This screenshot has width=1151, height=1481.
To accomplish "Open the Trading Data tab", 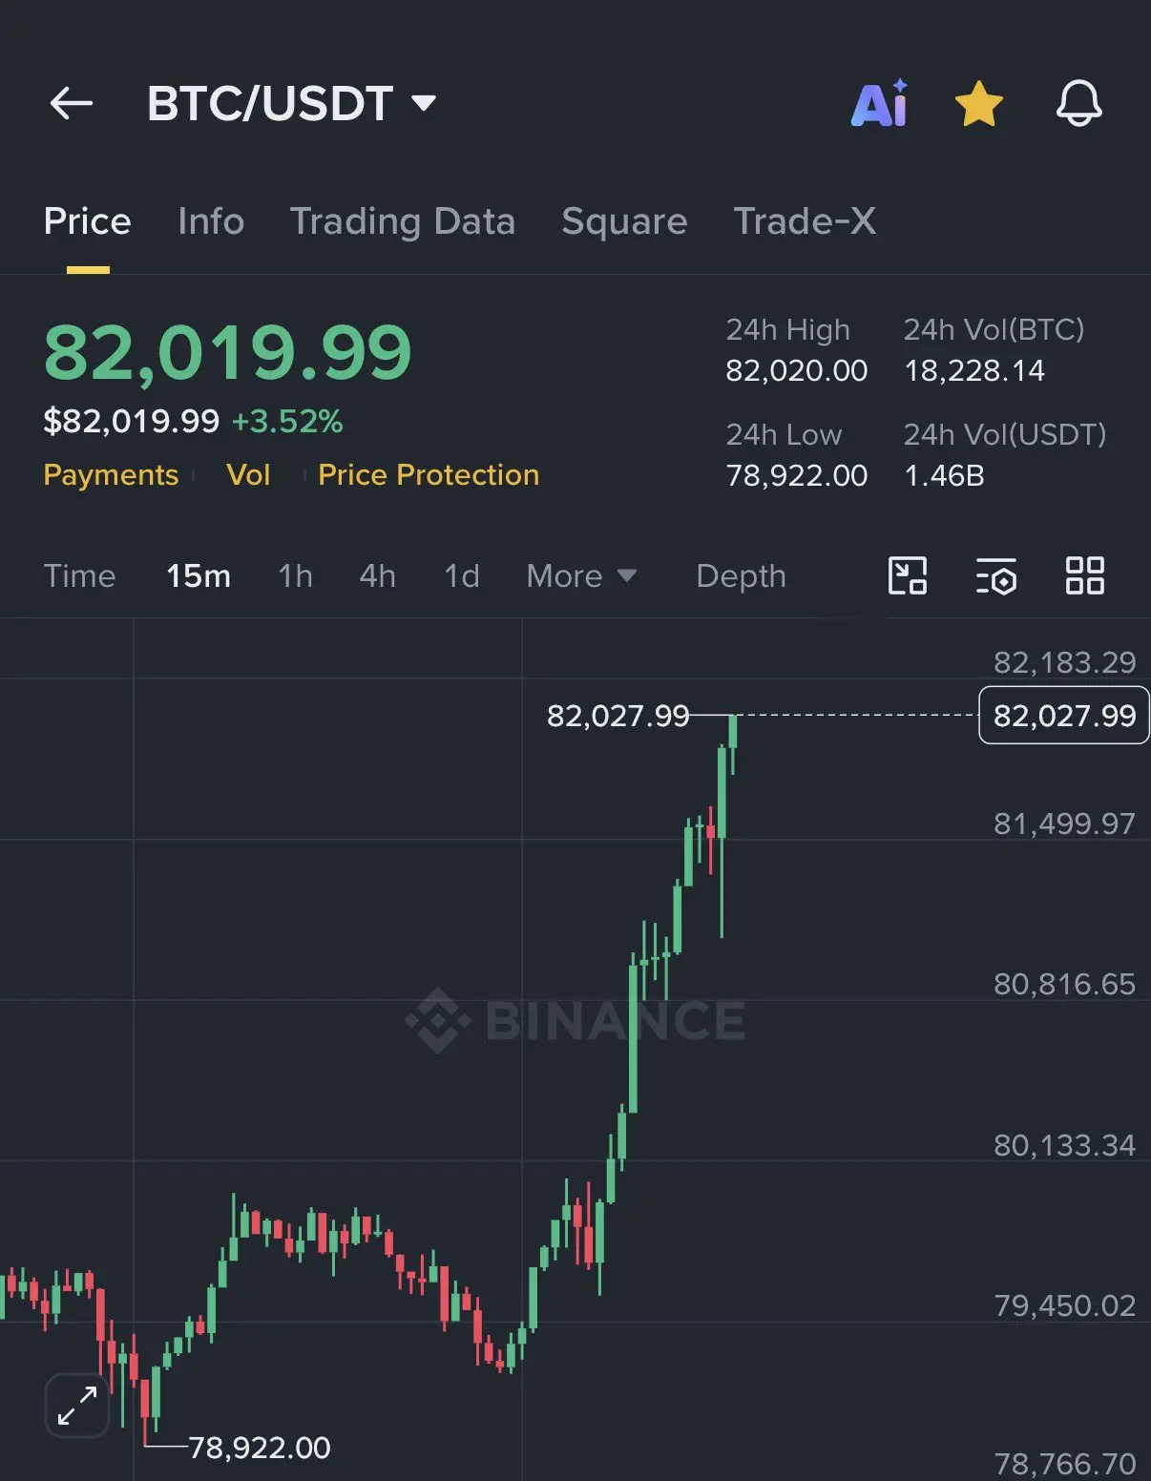I will pyautogui.click(x=403, y=221).
